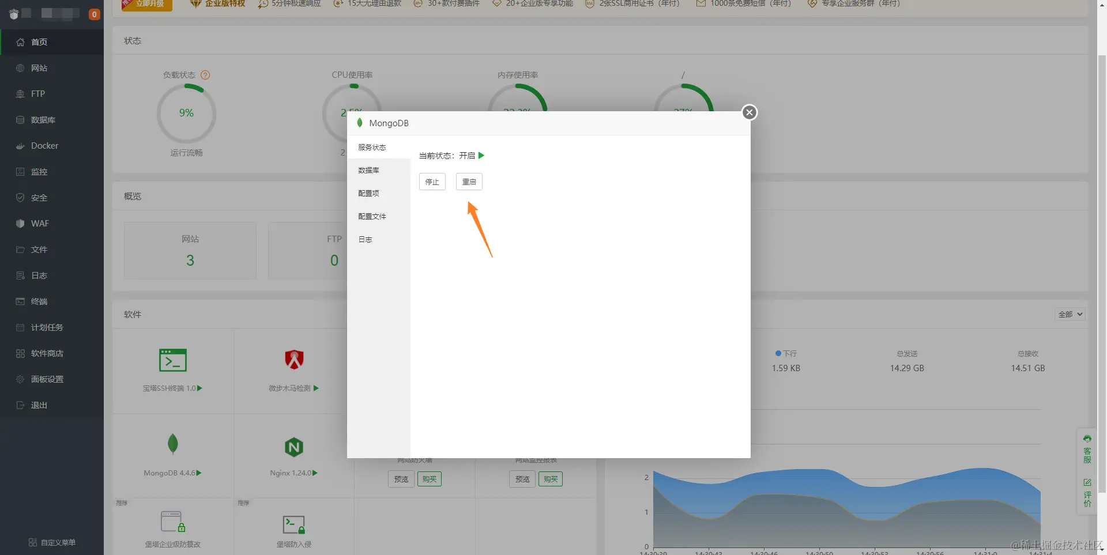Image resolution: width=1107 pixels, height=555 pixels.
Task: Select the 配置文件 tab in MongoDB dialog
Action: tap(379, 217)
